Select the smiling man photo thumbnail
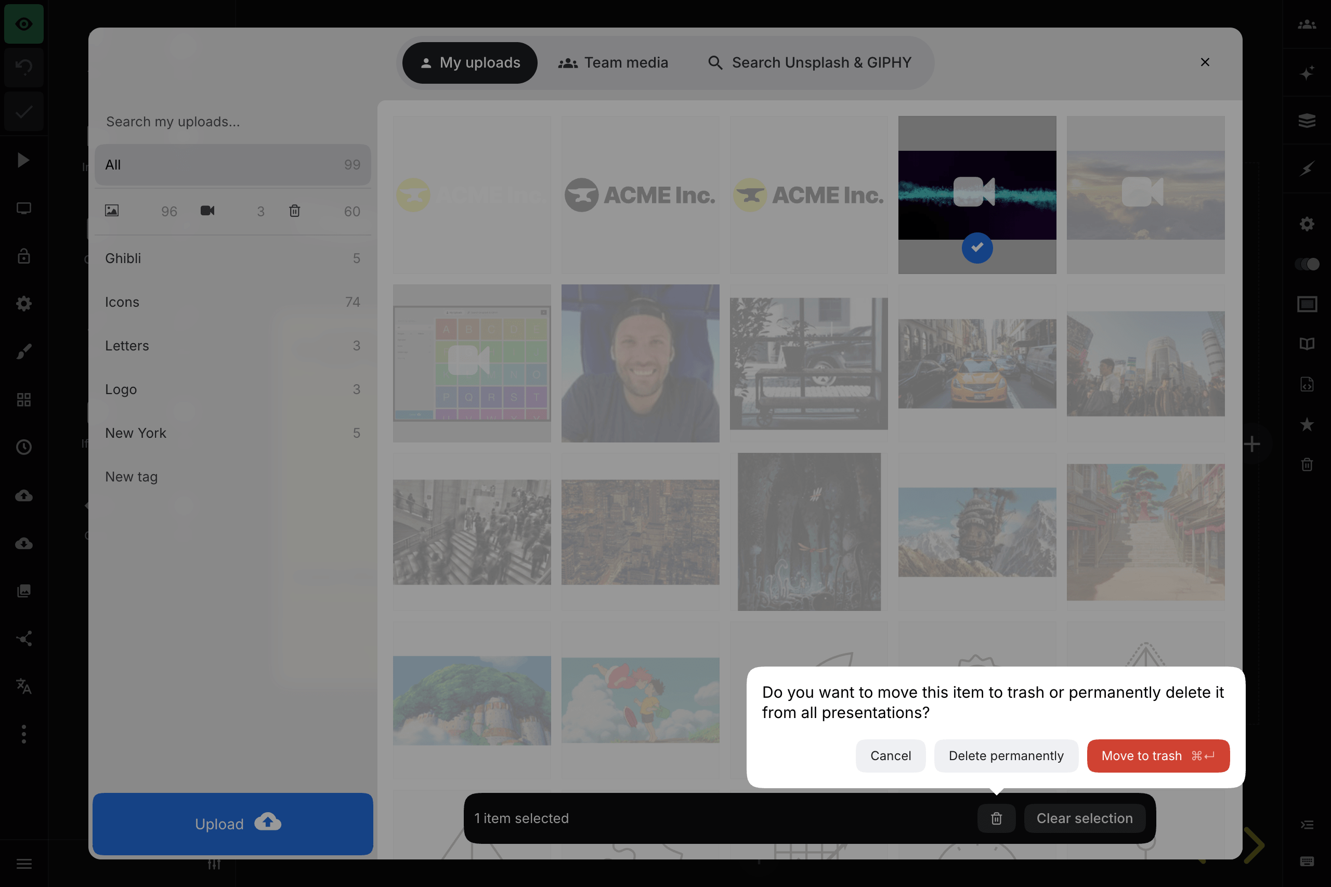This screenshot has height=887, width=1331. tap(640, 363)
